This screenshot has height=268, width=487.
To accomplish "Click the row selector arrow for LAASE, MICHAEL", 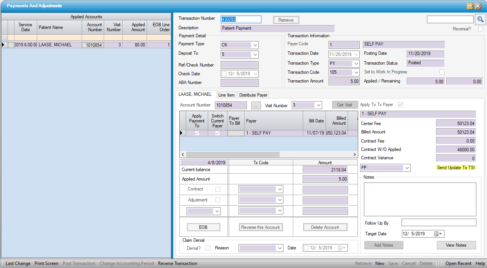I will pyautogui.click(x=4, y=45).
